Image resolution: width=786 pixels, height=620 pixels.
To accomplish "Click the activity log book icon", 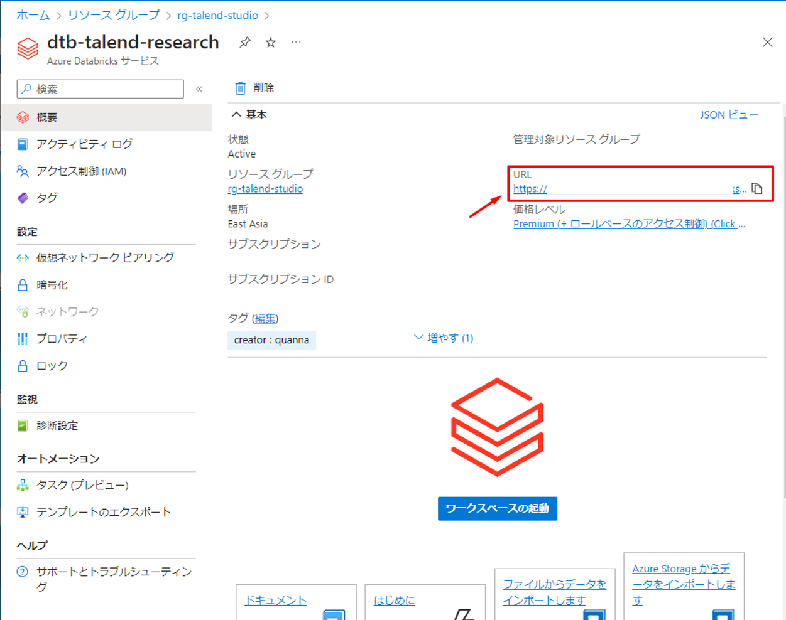I will pos(23,144).
